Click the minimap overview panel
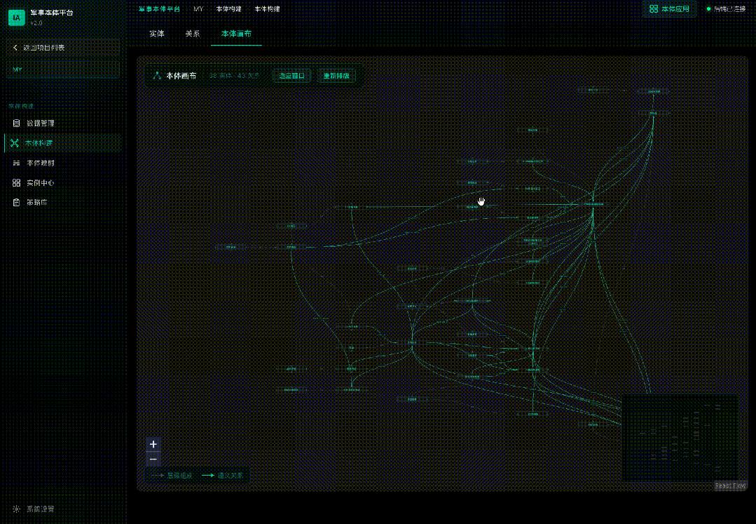756x524 pixels. click(x=680, y=438)
